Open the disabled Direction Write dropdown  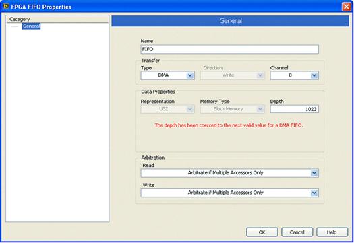pos(233,75)
